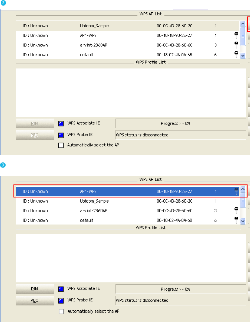Click MAC 00-0C-43-28-60-20 in the upper dialog
Image resolution: width=250 pixels, height=322 pixels.
[x=175, y=26]
